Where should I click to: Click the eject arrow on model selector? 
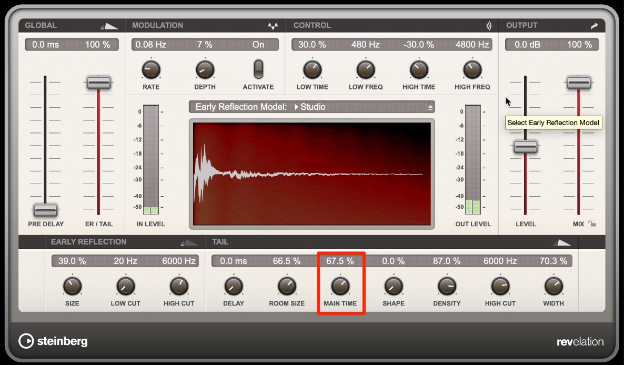[430, 107]
